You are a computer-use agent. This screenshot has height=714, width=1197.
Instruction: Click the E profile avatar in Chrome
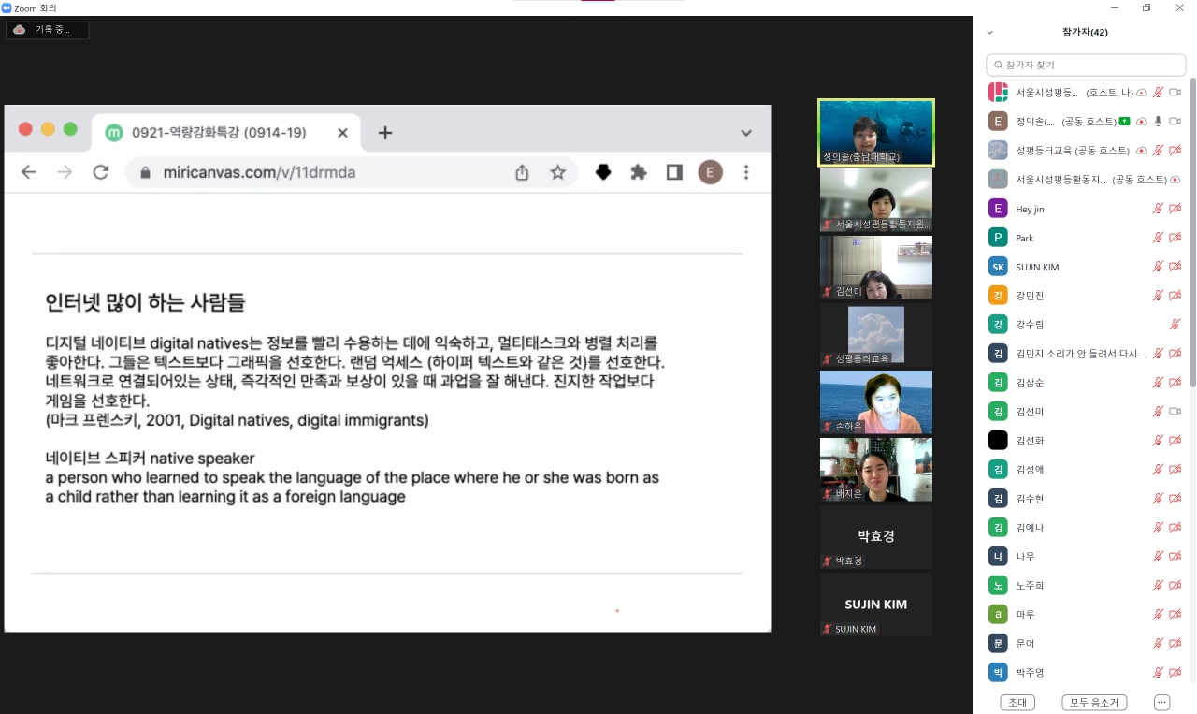click(x=710, y=172)
